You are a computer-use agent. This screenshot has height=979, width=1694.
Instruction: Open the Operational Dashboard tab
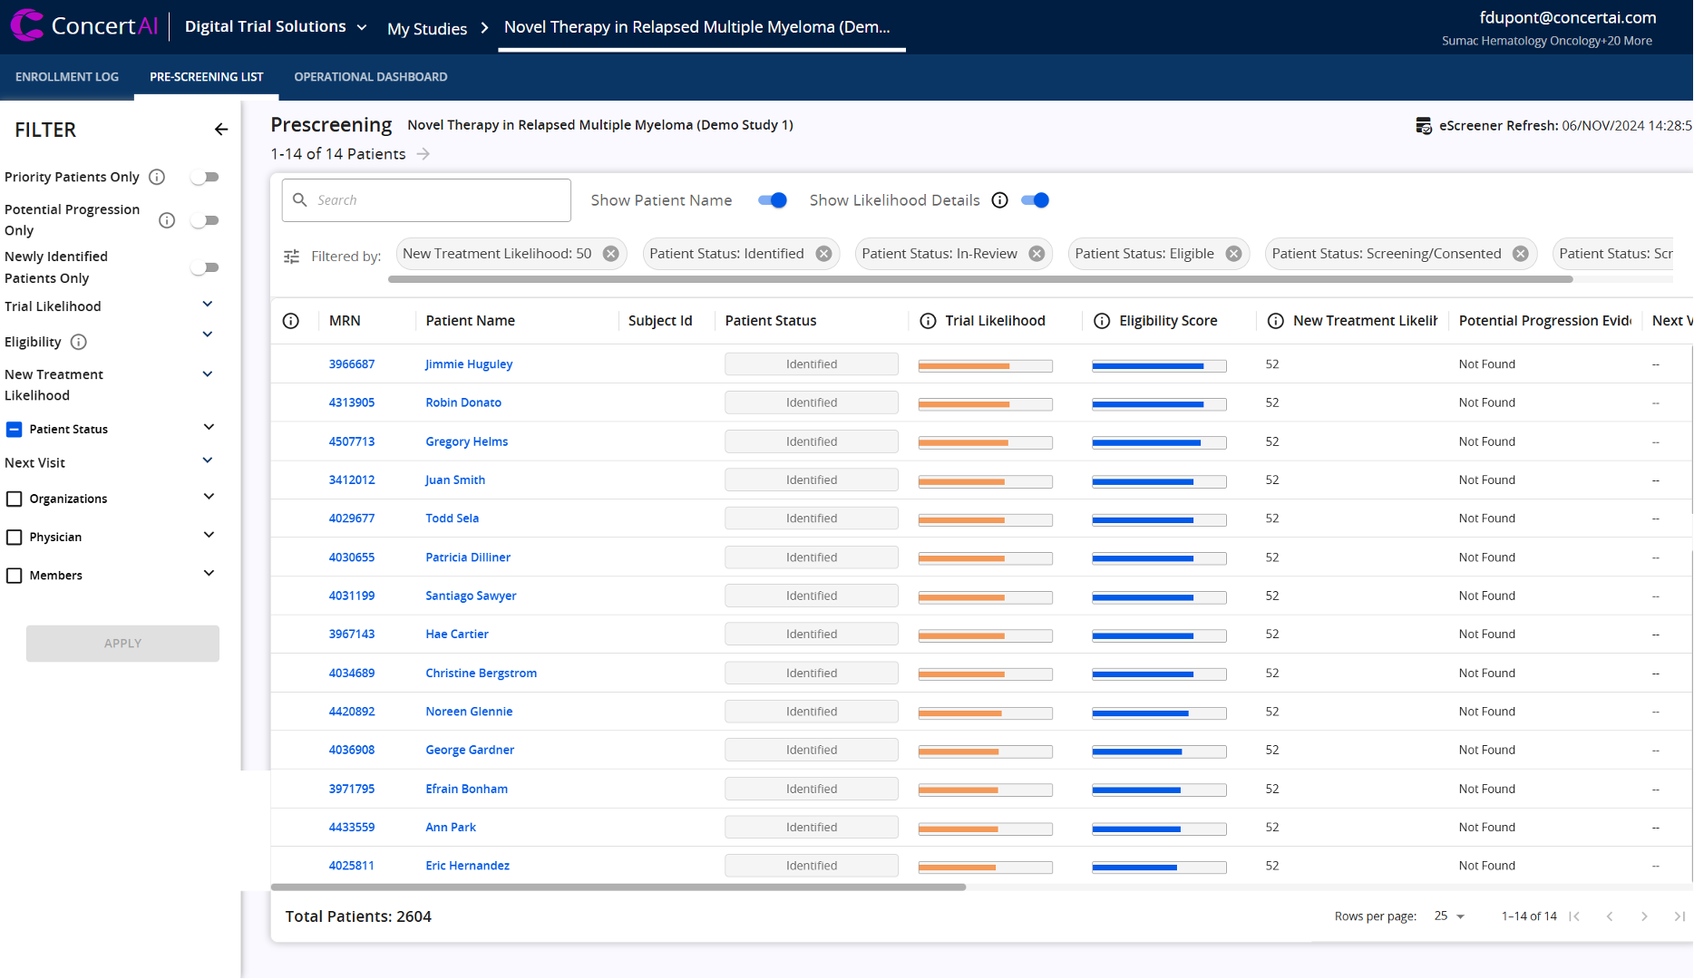(370, 77)
